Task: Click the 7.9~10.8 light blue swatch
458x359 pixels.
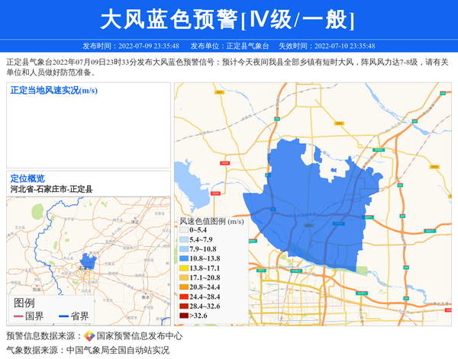Action: coord(183,249)
